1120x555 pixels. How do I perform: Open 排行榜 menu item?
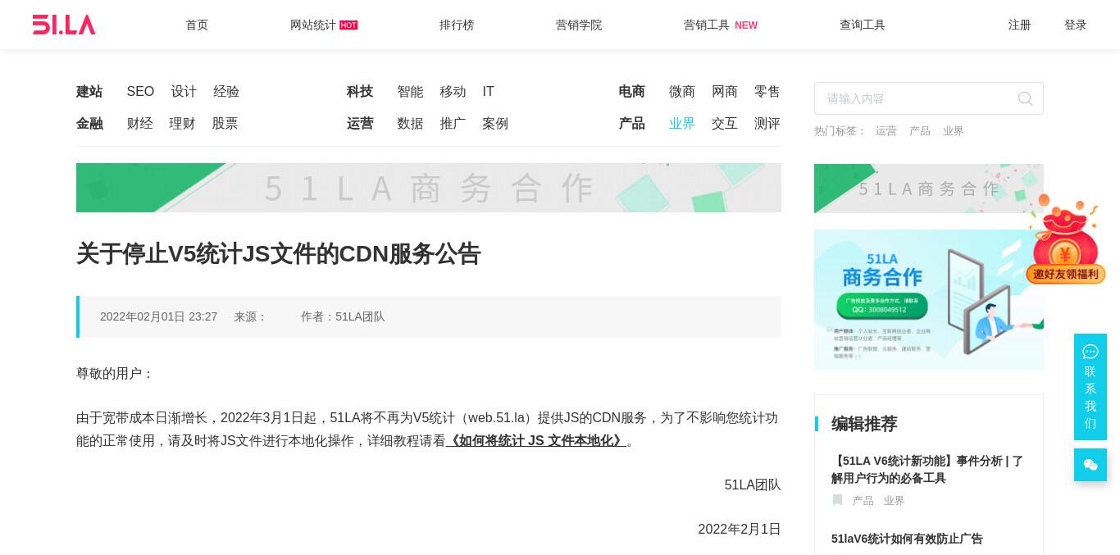[457, 25]
